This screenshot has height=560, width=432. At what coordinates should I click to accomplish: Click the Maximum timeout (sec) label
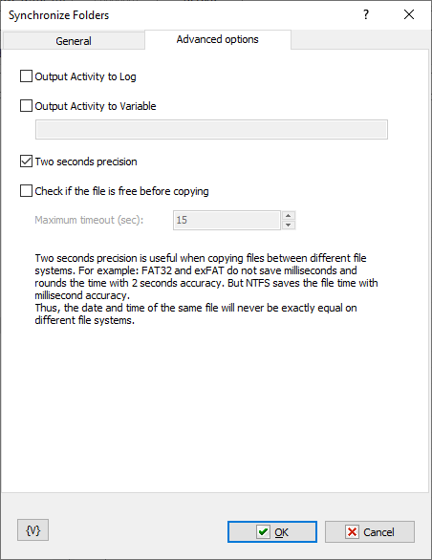[x=89, y=220]
